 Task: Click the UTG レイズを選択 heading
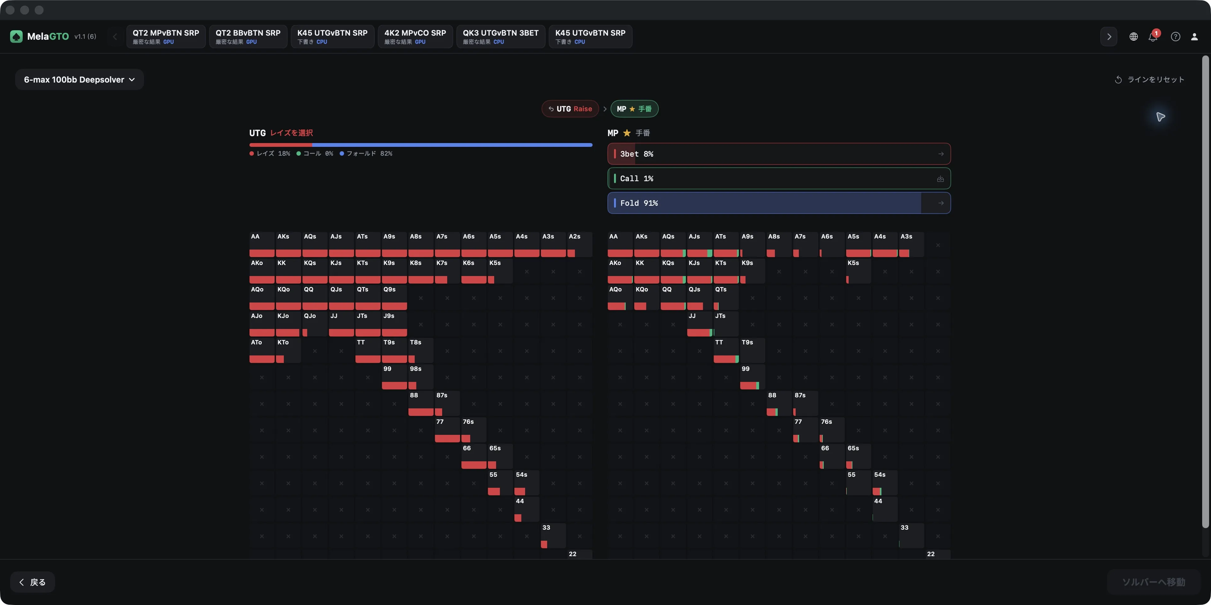coord(281,133)
